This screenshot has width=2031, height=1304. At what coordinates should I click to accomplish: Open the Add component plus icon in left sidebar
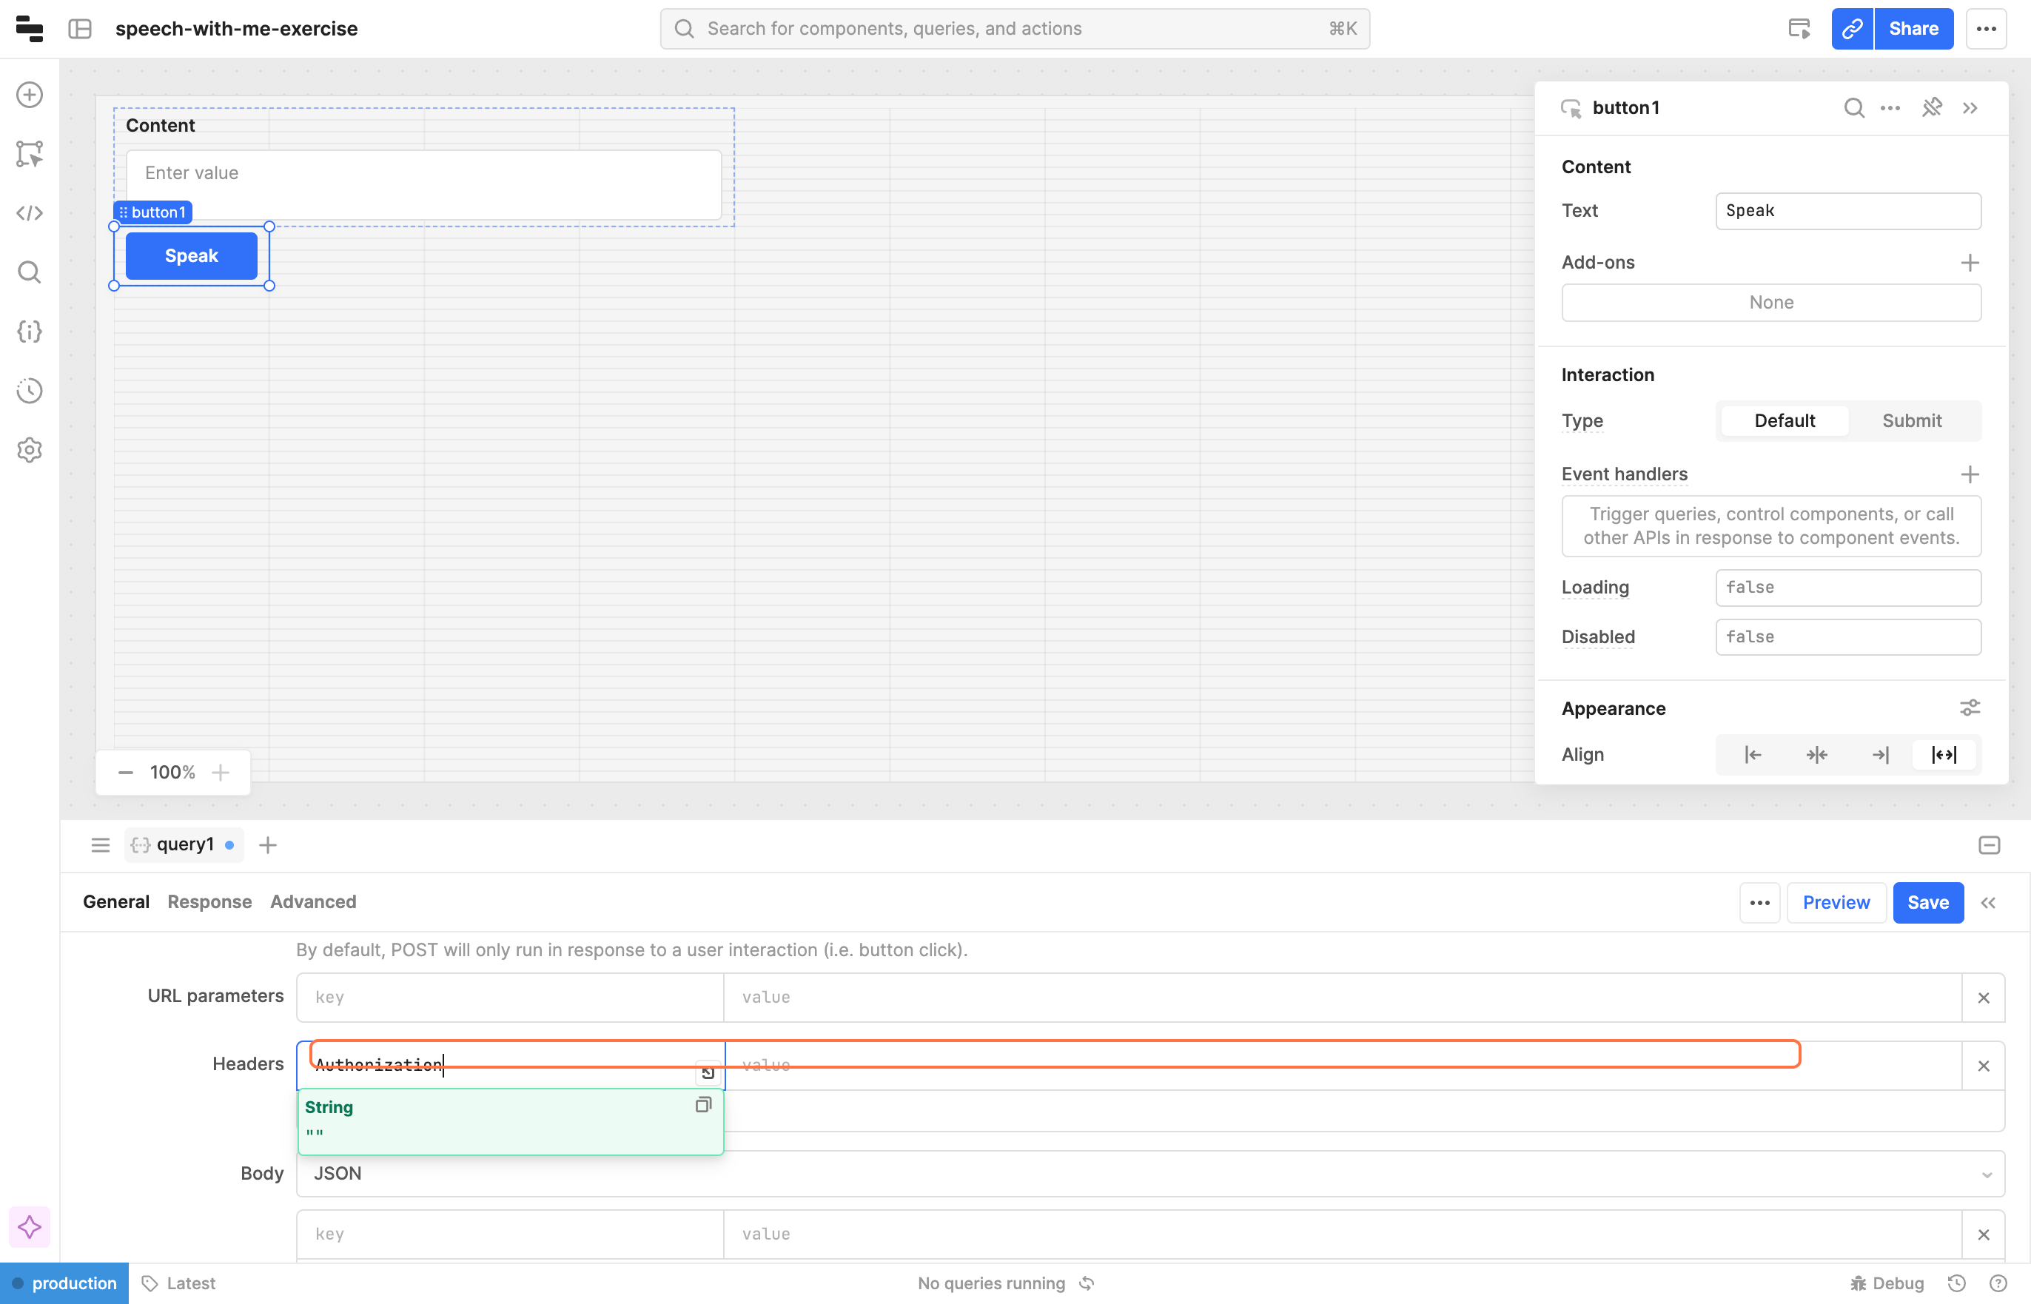[x=30, y=95]
